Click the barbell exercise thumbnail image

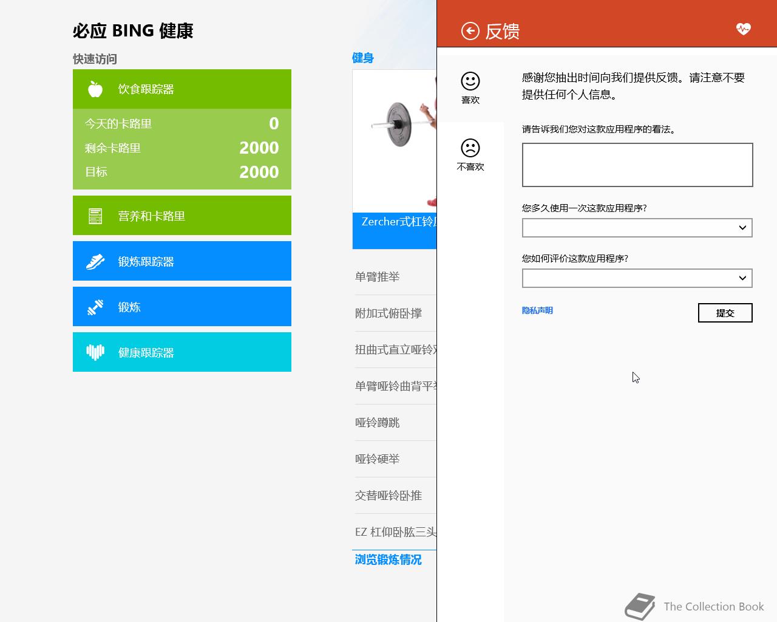395,141
